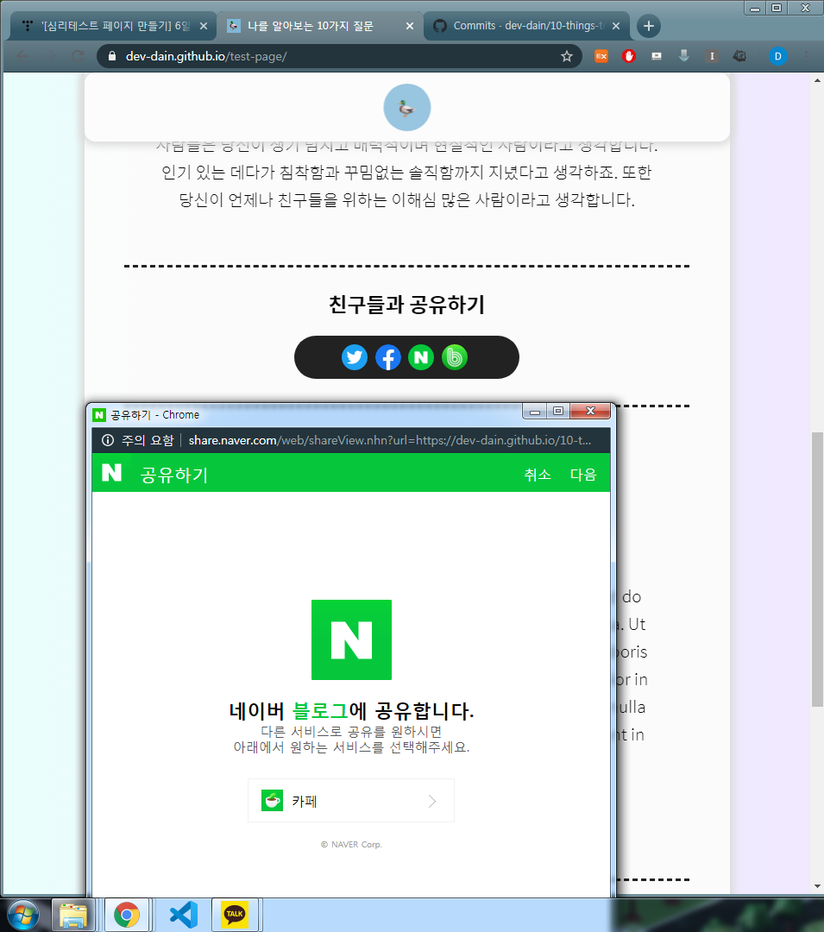The width and height of the screenshot is (824, 932).
Task: Open Visual Studio Code from taskbar
Action: 184,915
